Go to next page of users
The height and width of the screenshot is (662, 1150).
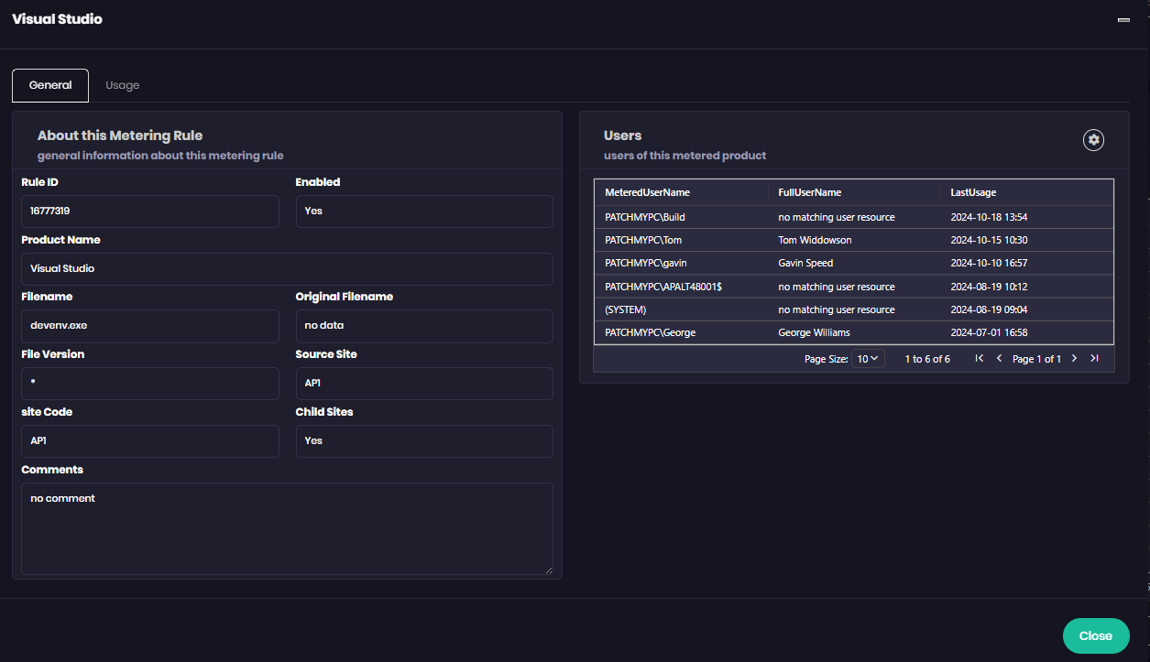pos(1074,359)
